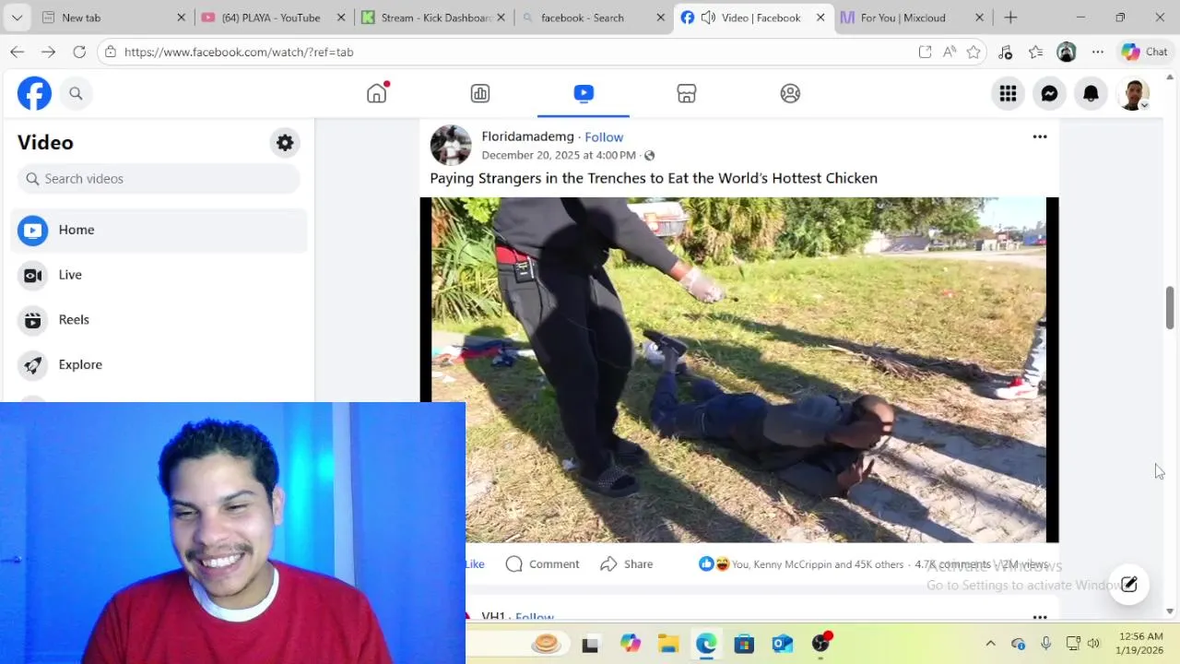Add this page to favorites star

click(x=973, y=52)
